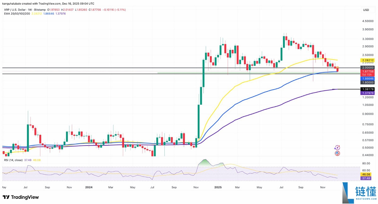Click the USD currency label above the price axis
The height and width of the screenshot is (204, 378).
pyautogui.click(x=366, y=10)
